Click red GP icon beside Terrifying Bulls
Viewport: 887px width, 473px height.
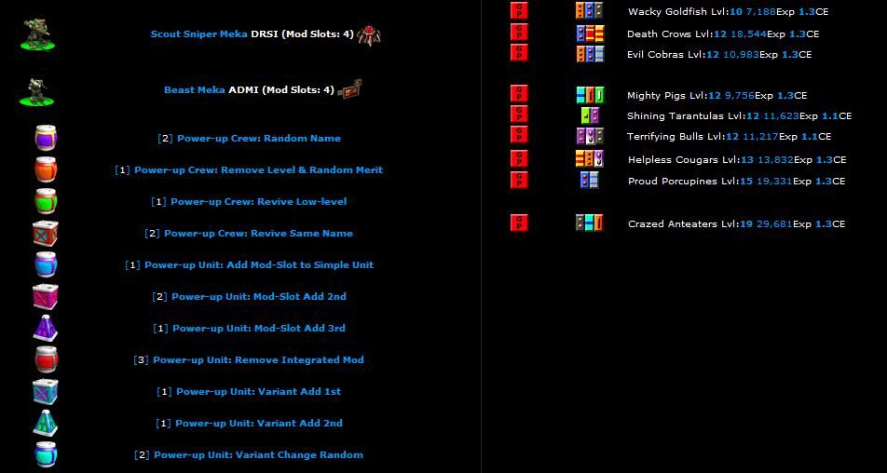[519, 134]
